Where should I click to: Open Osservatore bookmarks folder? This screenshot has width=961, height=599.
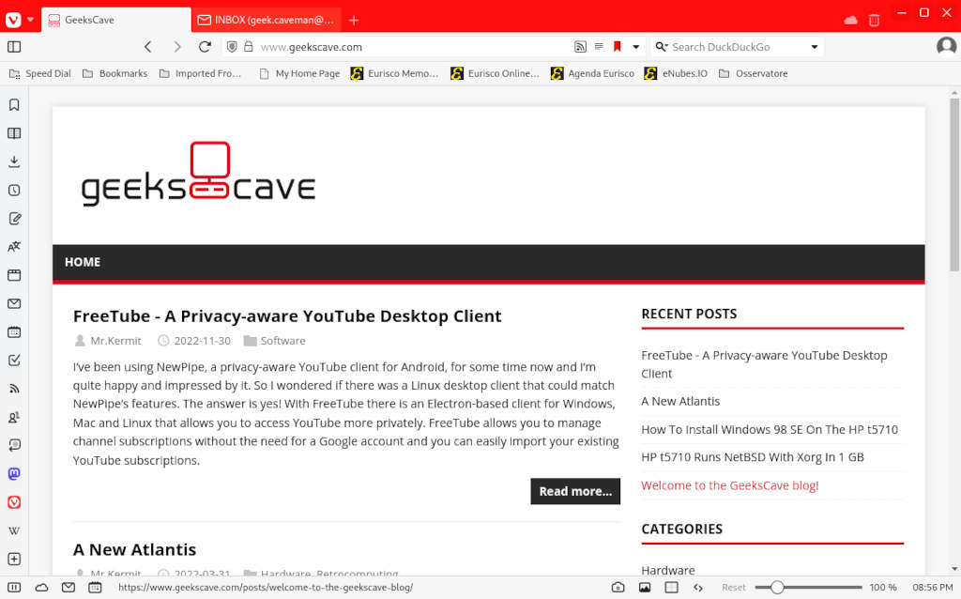click(x=754, y=73)
